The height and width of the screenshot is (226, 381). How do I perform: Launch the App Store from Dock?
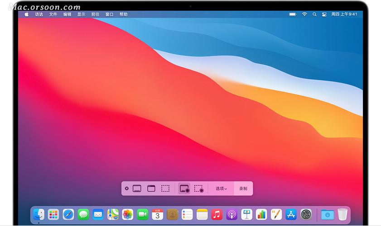[x=291, y=214]
